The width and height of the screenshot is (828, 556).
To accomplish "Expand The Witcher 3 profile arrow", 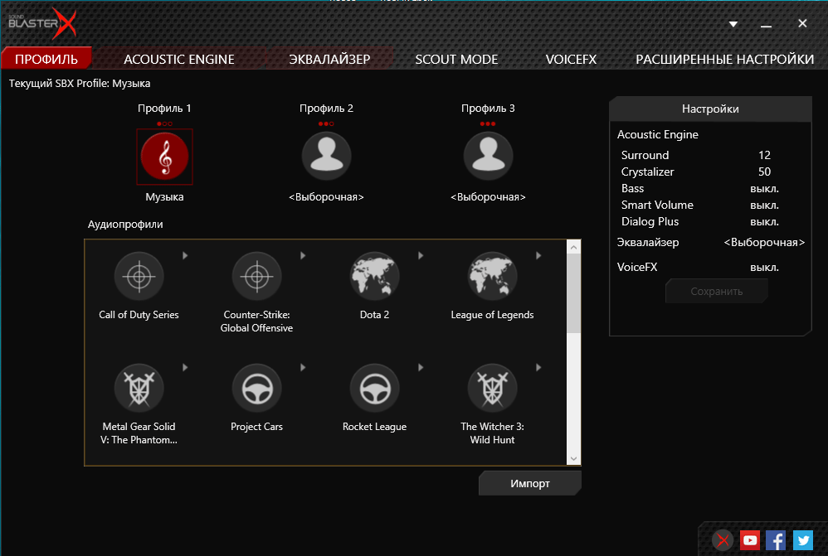I will point(538,367).
